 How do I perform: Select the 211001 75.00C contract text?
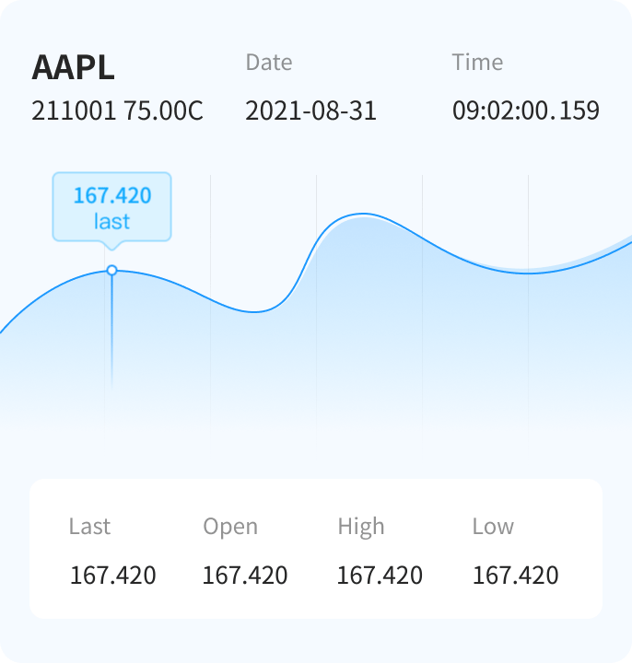pos(117,111)
